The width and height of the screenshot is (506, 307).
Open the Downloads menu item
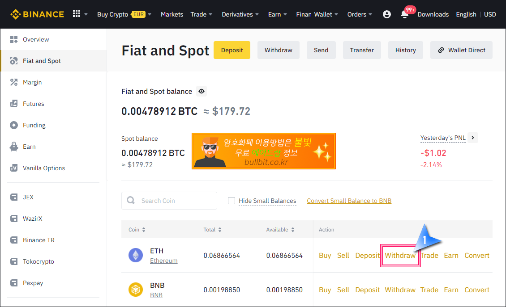pyautogui.click(x=433, y=14)
